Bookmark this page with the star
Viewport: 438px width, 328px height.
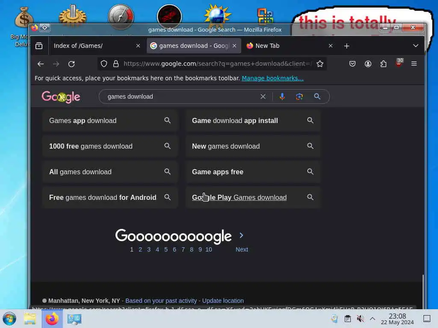320,64
